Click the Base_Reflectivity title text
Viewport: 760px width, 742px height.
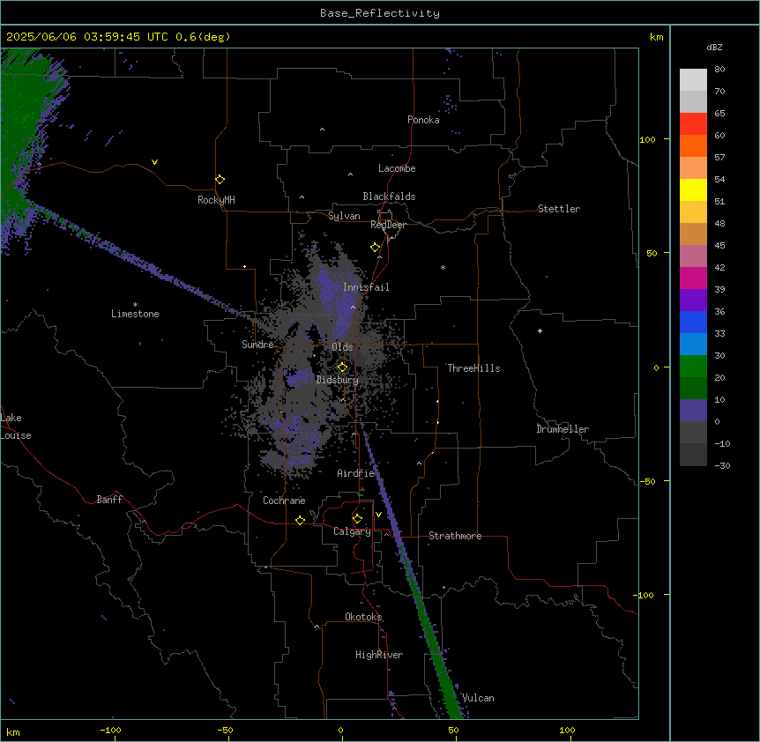click(x=379, y=13)
